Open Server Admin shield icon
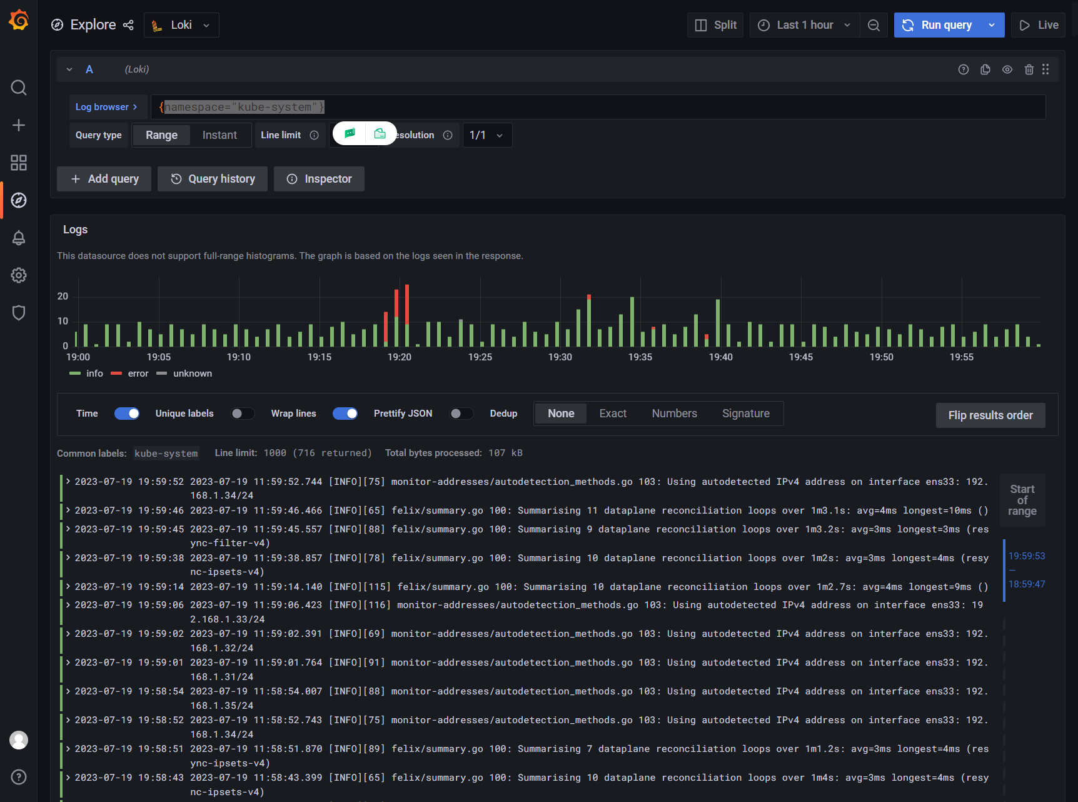Image resolution: width=1078 pixels, height=802 pixels. pos(19,313)
